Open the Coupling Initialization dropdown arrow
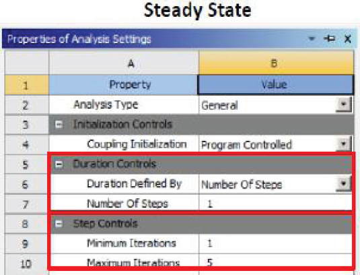This screenshot has width=360, height=275. tap(343, 144)
